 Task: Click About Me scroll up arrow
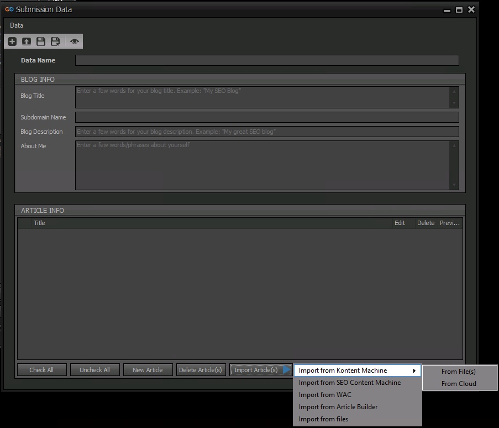click(x=454, y=146)
